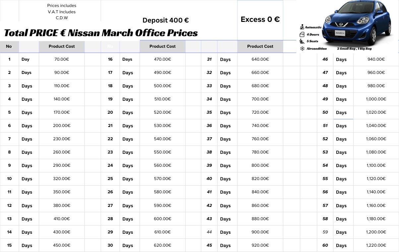Click the 620.00€ price cell
The image size is (399, 252).
[162, 245]
